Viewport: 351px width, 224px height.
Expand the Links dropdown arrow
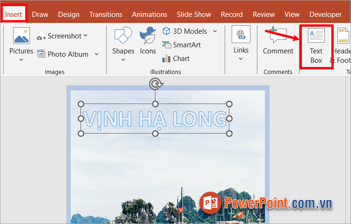point(241,59)
